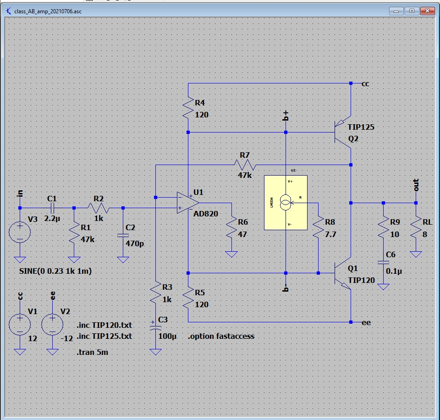
Task: Maximize the class_AB_amp schematic window
Action: click(412, 11)
